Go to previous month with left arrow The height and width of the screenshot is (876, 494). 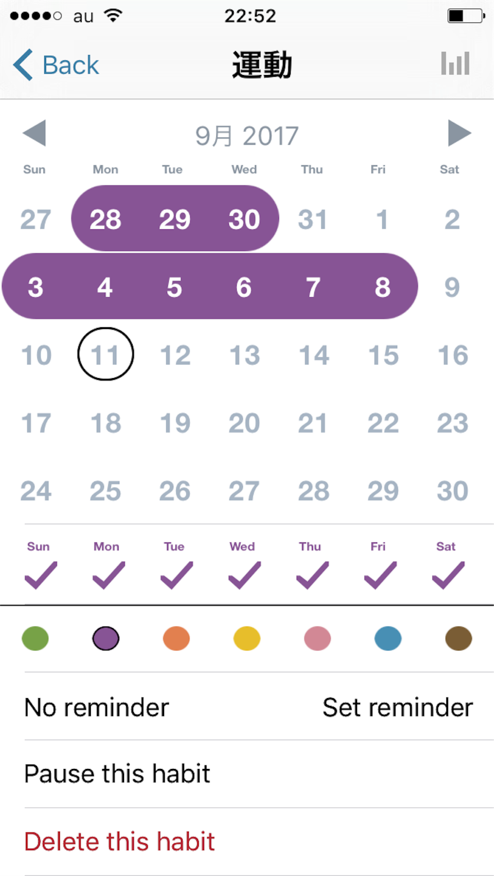(34, 133)
